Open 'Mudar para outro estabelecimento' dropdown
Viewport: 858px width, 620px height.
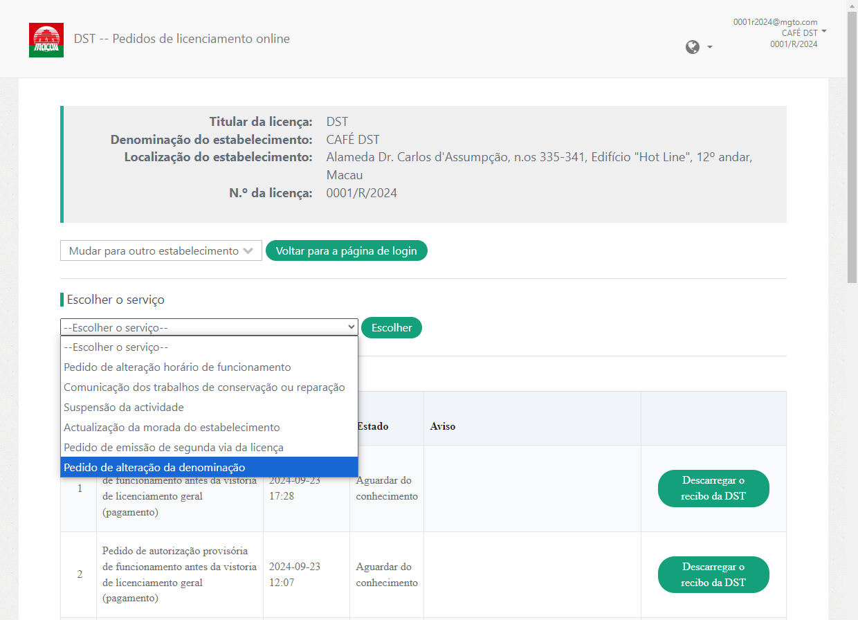[x=161, y=251]
